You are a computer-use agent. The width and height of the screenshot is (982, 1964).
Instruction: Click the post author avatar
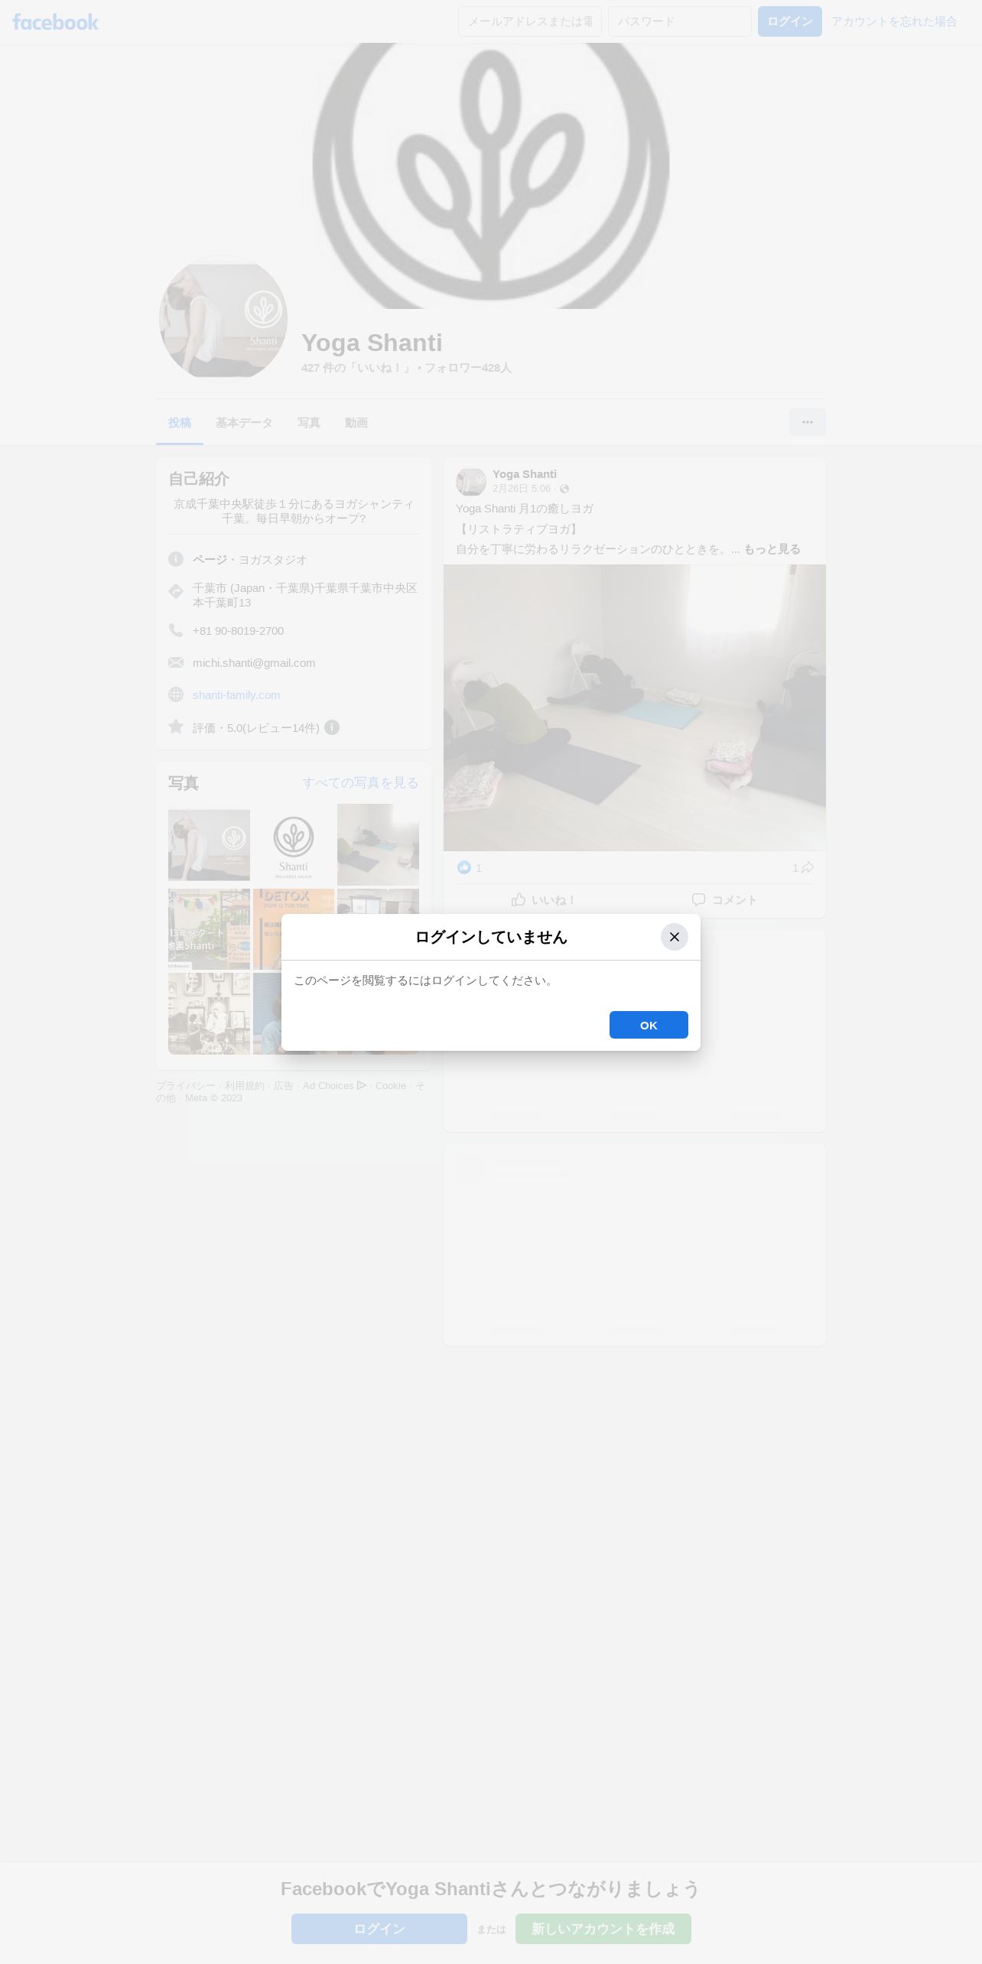[471, 482]
